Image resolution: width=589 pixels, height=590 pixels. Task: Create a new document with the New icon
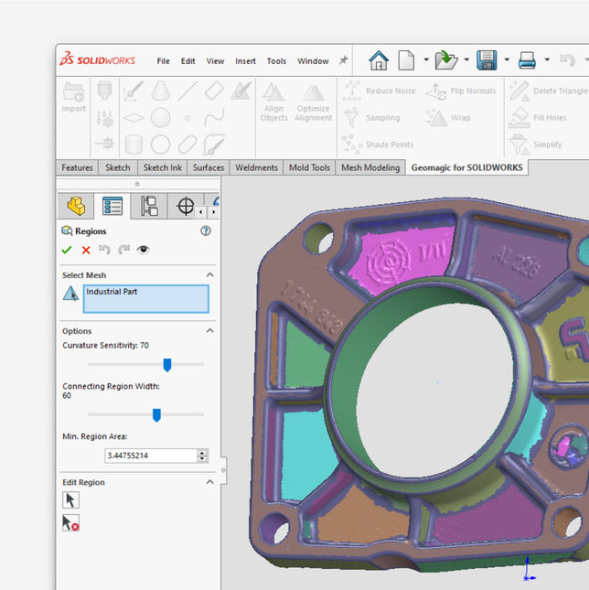point(407,60)
